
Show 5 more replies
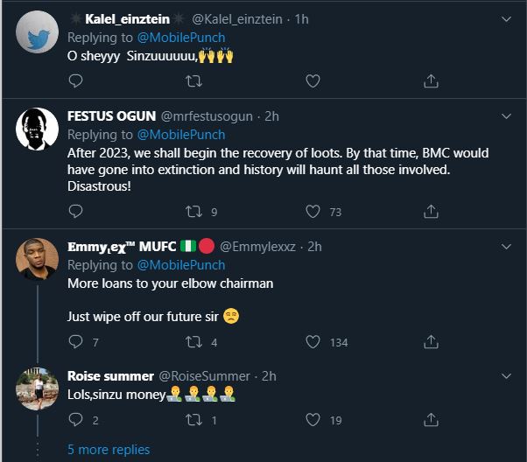109,449
